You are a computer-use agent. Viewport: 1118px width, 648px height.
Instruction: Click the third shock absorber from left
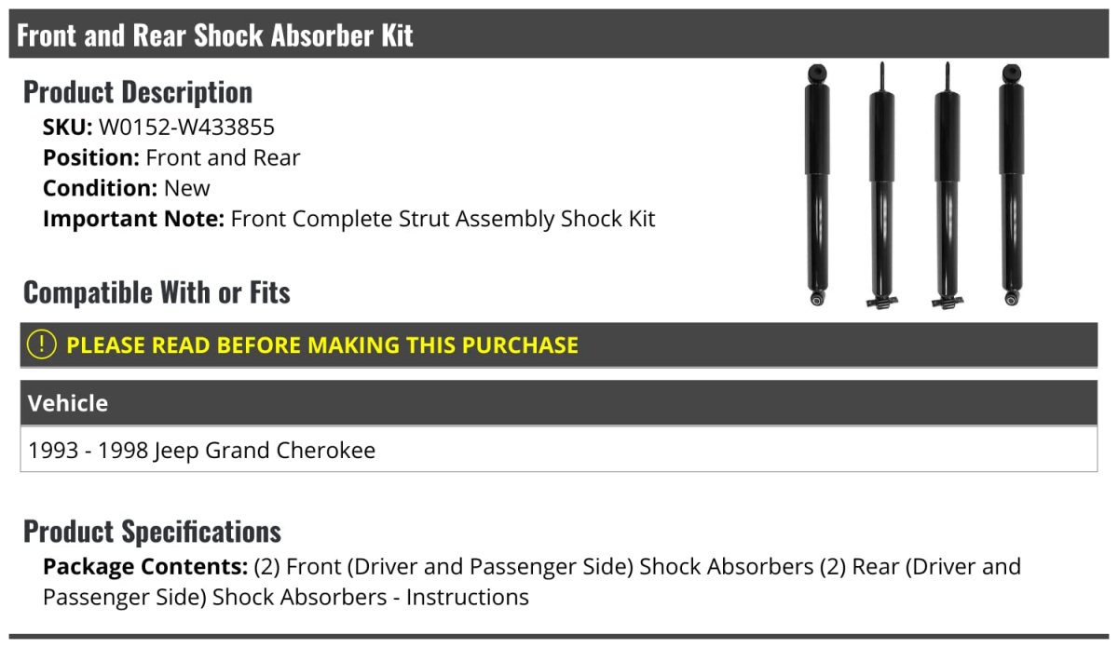(x=947, y=186)
